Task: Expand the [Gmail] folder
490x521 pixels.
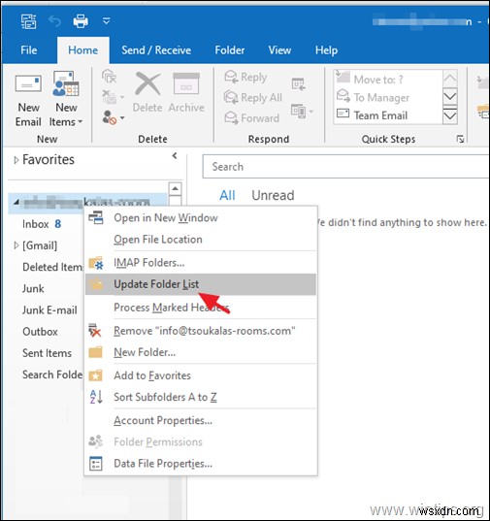Action: 16,245
